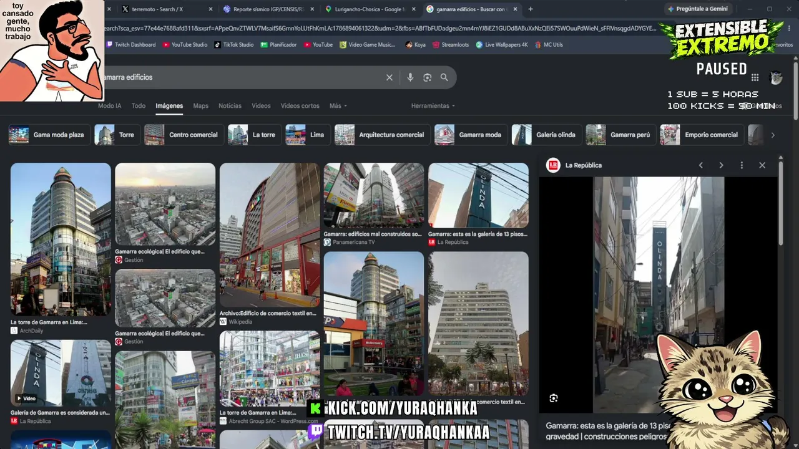Viewport: 799px width, 449px height.
Task: Open the Google account profile avatar
Action: (x=776, y=77)
